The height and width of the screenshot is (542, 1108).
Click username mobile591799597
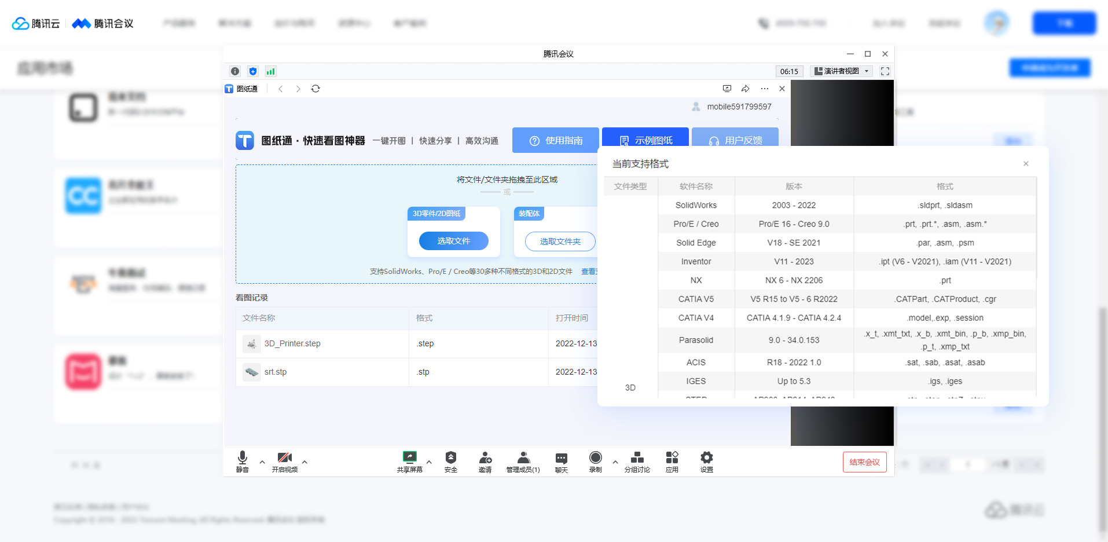tap(739, 107)
